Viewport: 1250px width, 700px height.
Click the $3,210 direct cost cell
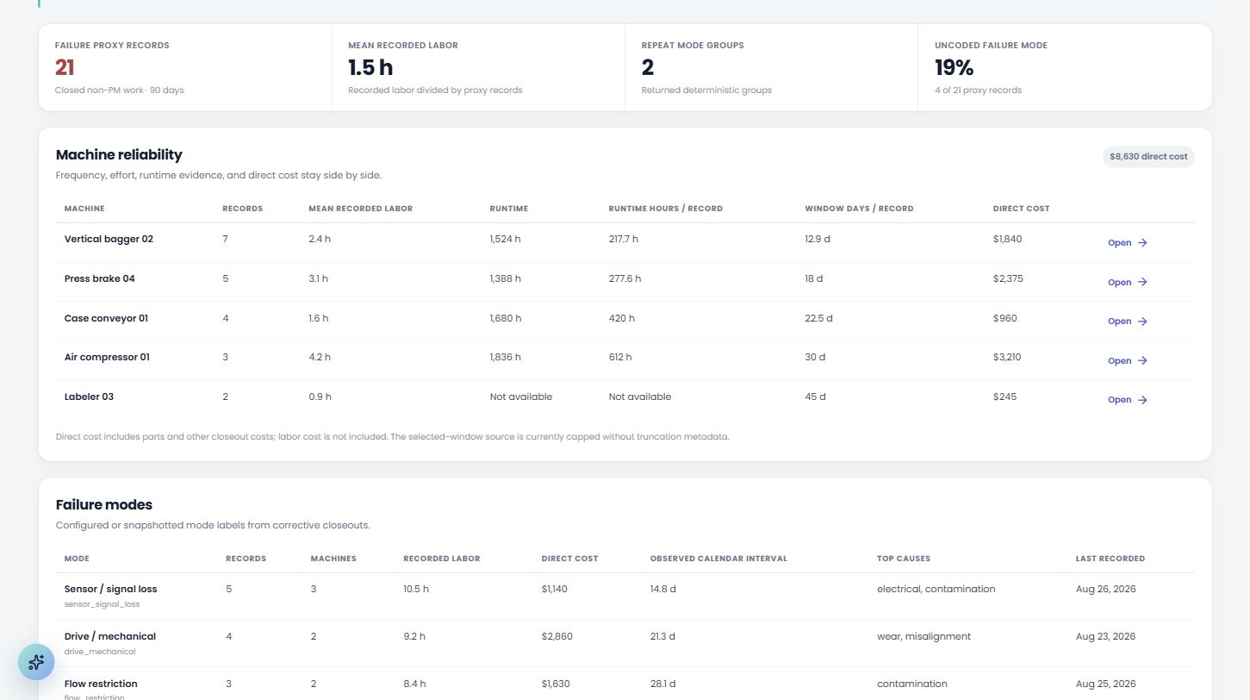click(x=1007, y=357)
